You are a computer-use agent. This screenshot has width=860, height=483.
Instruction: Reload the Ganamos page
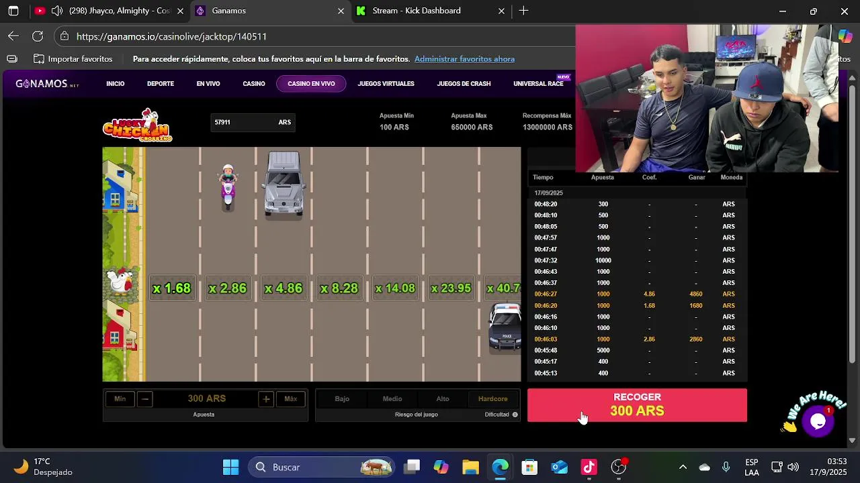click(38, 36)
